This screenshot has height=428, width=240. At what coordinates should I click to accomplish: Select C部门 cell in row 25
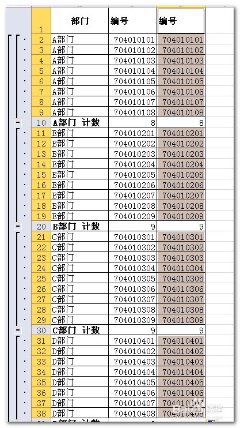(x=79, y=278)
